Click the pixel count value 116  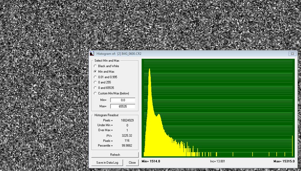127,140
